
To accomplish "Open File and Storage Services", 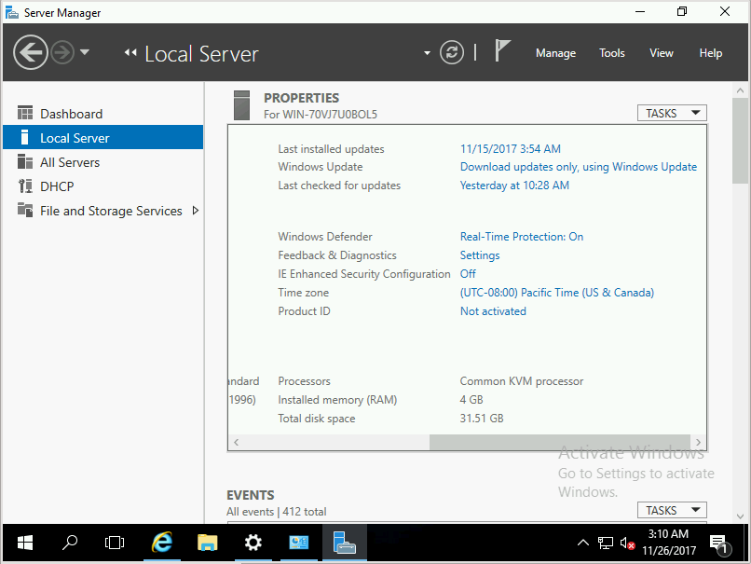I will click(x=111, y=212).
